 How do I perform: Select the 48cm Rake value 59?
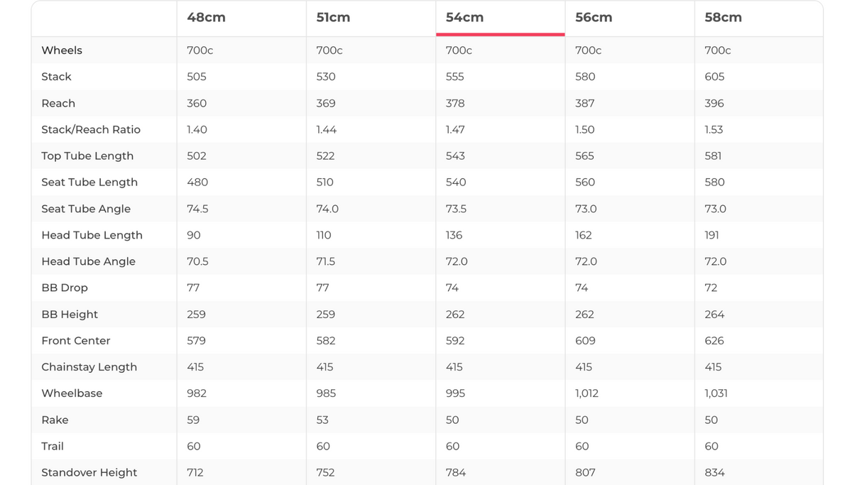[x=193, y=420]
